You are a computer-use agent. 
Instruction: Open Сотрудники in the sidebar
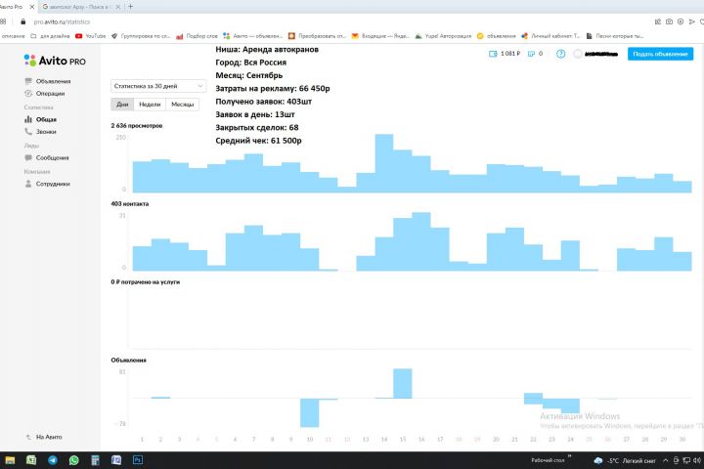(48, 184)
